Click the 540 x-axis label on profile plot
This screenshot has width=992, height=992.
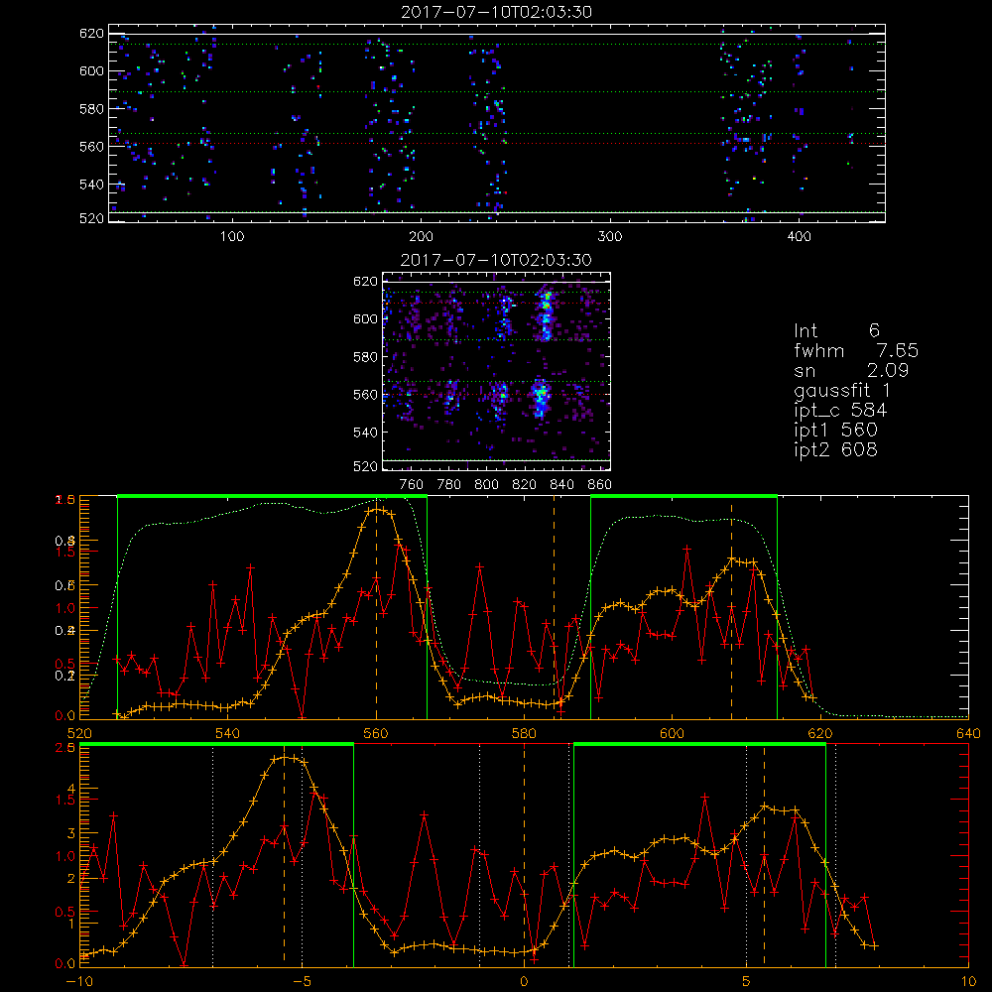[x=228, y=734]
